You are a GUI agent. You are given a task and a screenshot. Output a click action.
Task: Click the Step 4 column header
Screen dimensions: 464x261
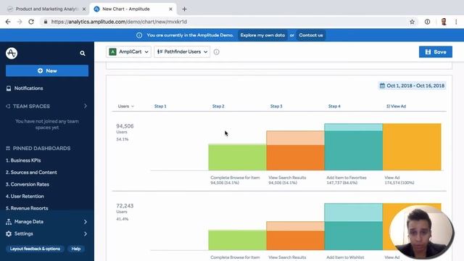(334, 107)
